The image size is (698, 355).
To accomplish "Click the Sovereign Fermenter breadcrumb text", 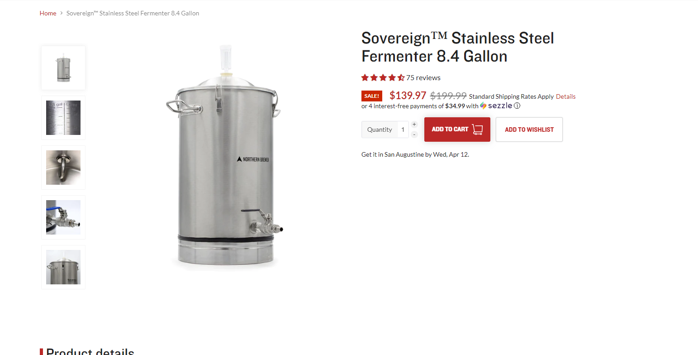I will point(133,13).
